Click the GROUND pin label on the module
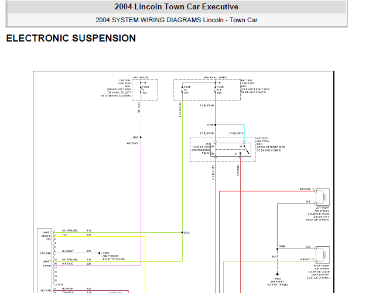 click(x=46, y=253)
